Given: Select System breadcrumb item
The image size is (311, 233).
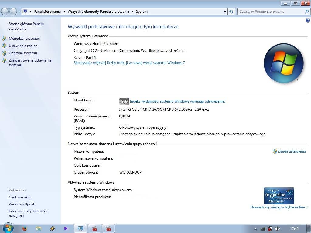Looking at the screenshot, I should [x=142, y=12].
